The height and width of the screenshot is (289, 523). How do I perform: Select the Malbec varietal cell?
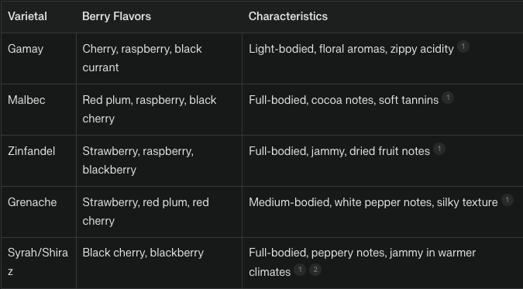pyautogui.click(x=39, y=109)
